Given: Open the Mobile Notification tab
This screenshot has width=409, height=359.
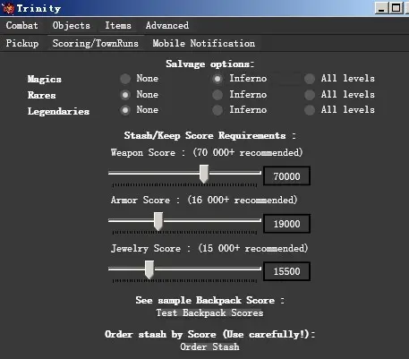Looking at the screenshot, I should (204, 43).
